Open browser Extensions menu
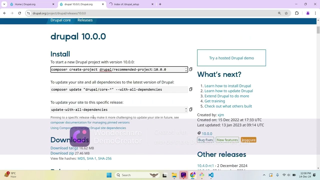320x180 pixels. [x=297, y=13]
